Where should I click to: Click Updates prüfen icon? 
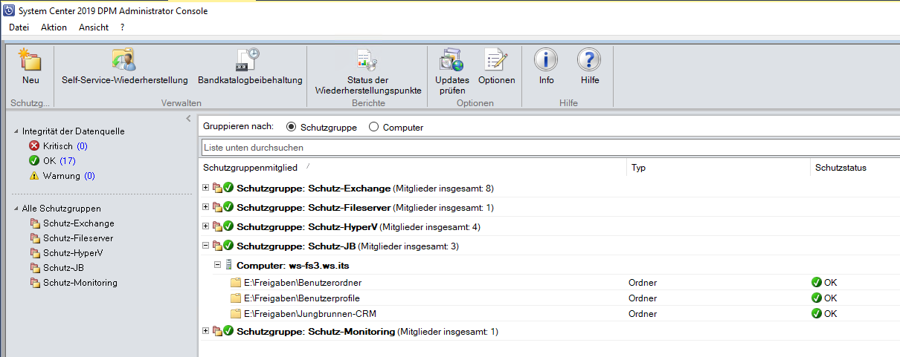coord(452,59)
